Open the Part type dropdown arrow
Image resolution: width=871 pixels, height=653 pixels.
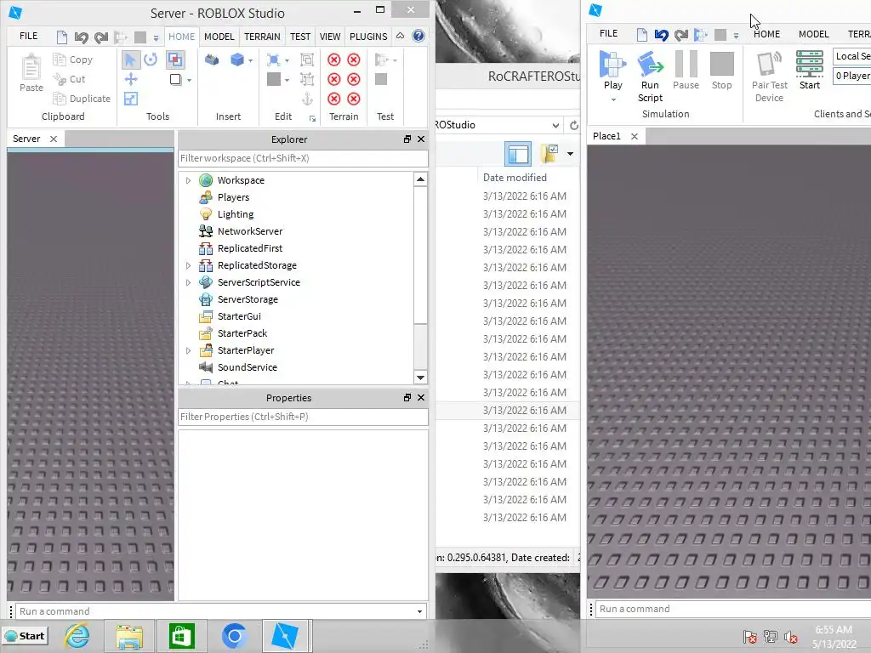251,60
